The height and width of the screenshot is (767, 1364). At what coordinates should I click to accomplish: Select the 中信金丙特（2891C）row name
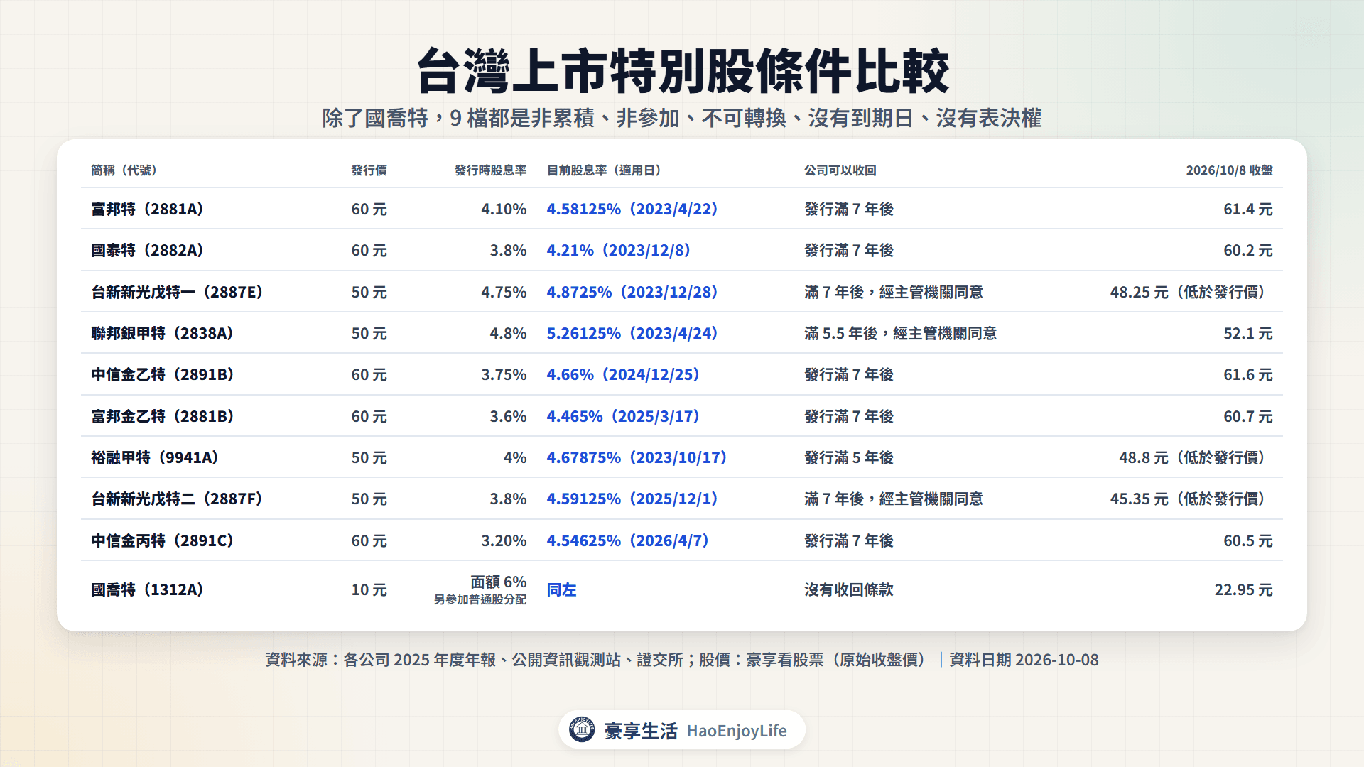(x=163, y=540)
